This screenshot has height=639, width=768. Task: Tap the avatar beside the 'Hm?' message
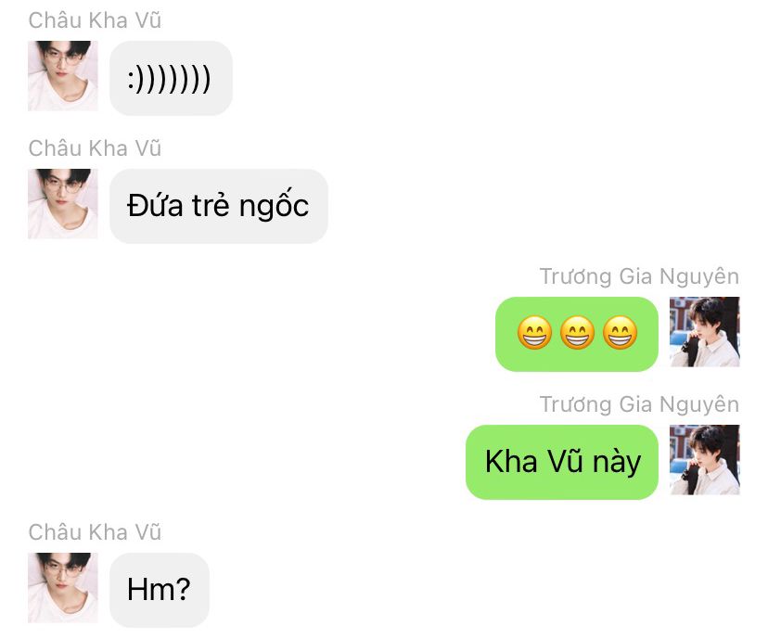(x=63, y=588)
